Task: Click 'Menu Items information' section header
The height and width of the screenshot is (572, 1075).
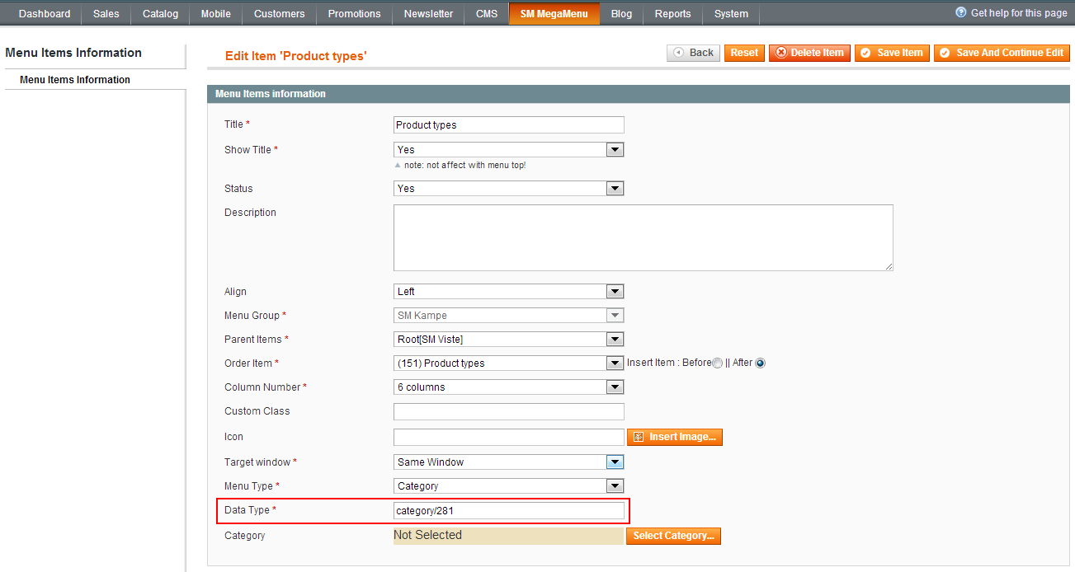Action: [x=271, y=94]
